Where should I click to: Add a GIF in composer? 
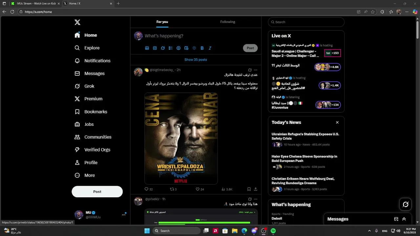[155, 48]
